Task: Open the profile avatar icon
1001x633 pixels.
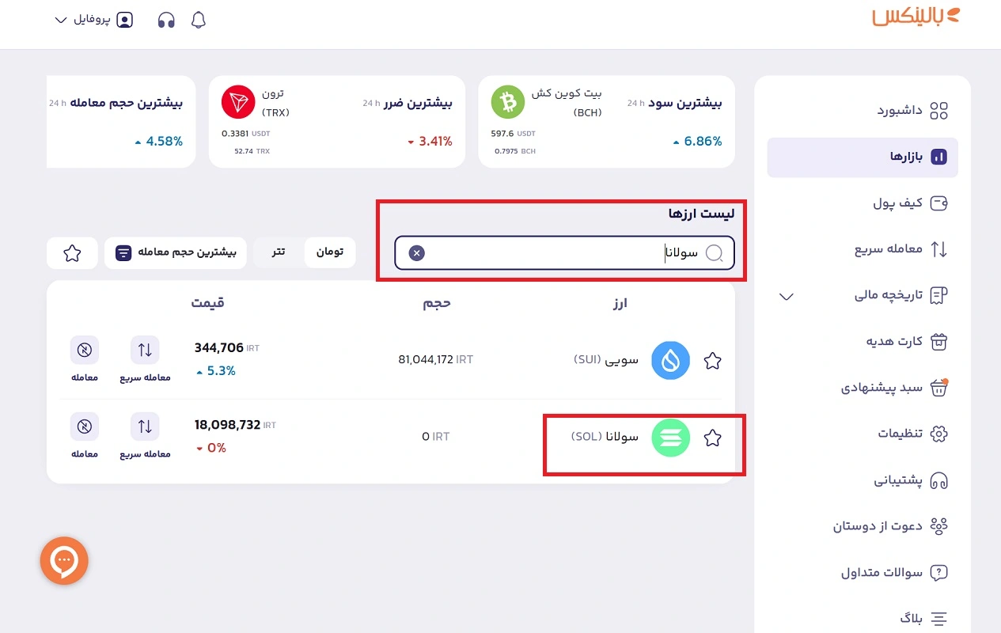Action: coord(124,20)
